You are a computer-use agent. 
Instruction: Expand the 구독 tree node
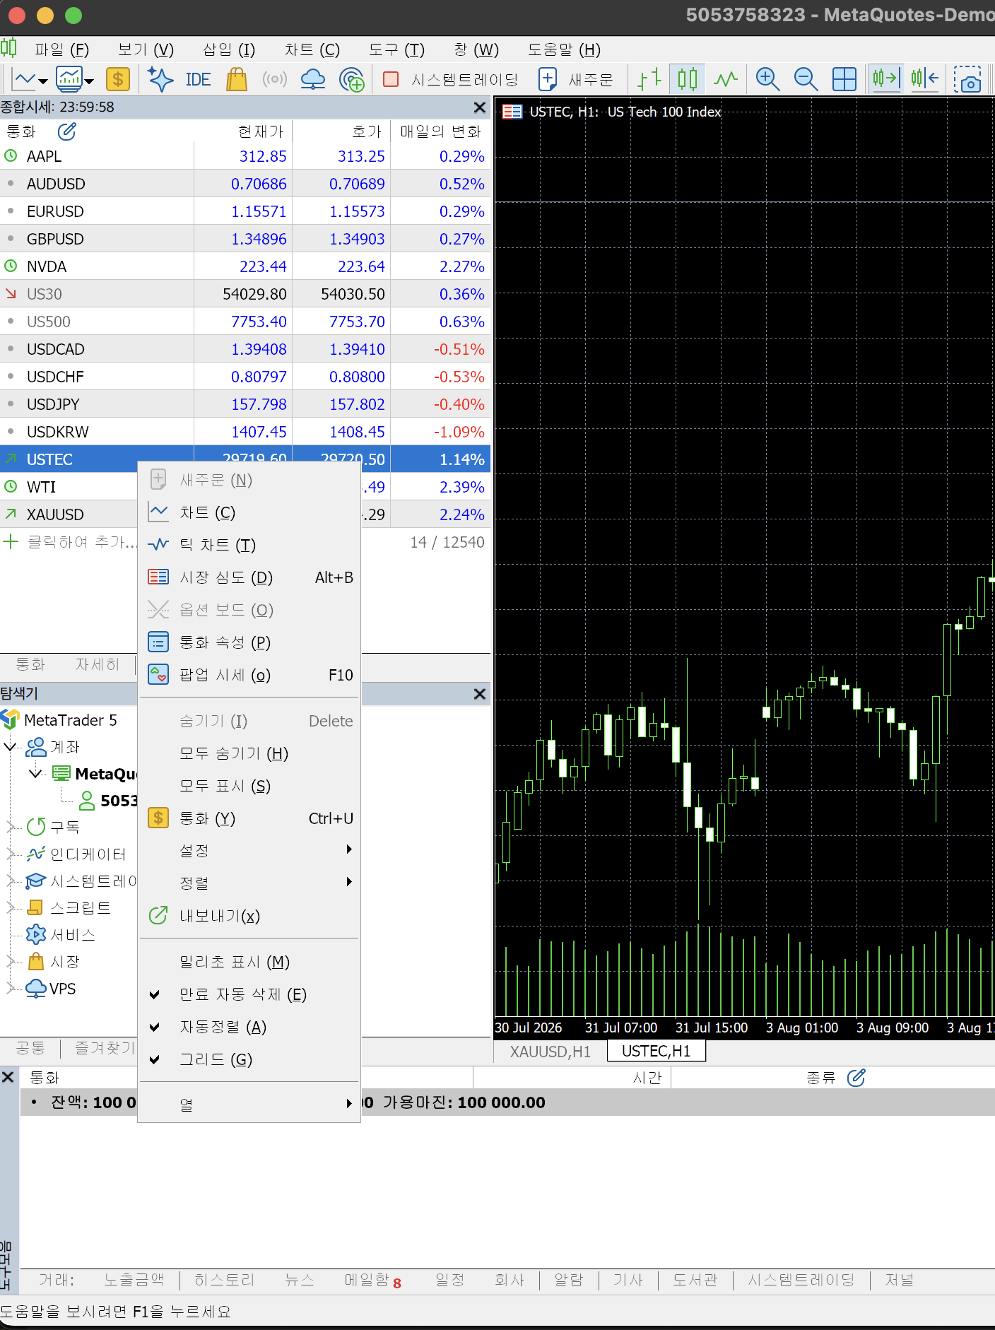11,827
